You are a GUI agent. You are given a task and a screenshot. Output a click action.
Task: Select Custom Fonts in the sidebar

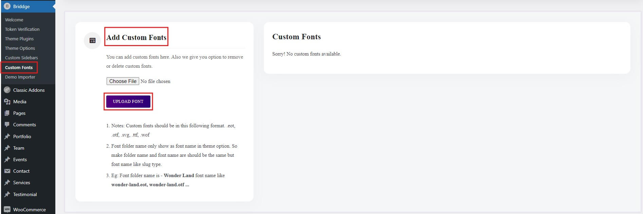click(19, 67)
